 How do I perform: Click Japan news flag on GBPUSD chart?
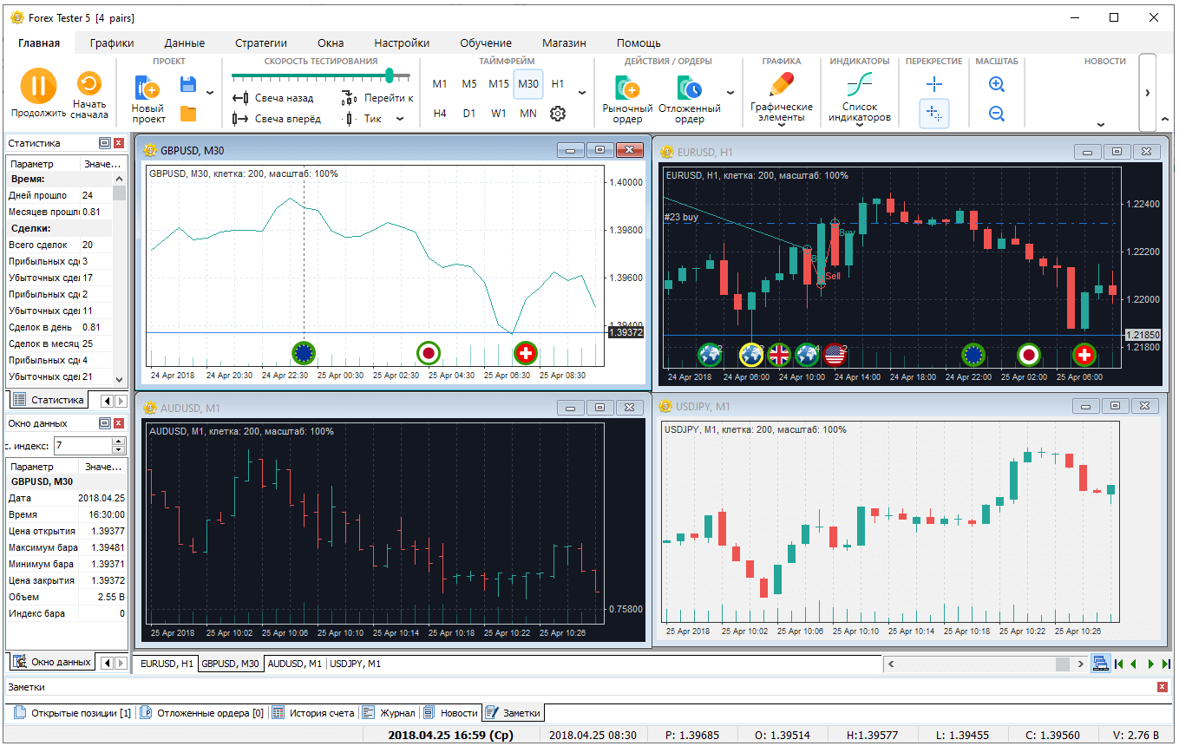tap(427, 352)
